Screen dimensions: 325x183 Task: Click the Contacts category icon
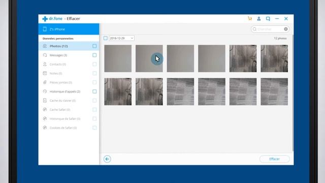(x=45, y=64)
